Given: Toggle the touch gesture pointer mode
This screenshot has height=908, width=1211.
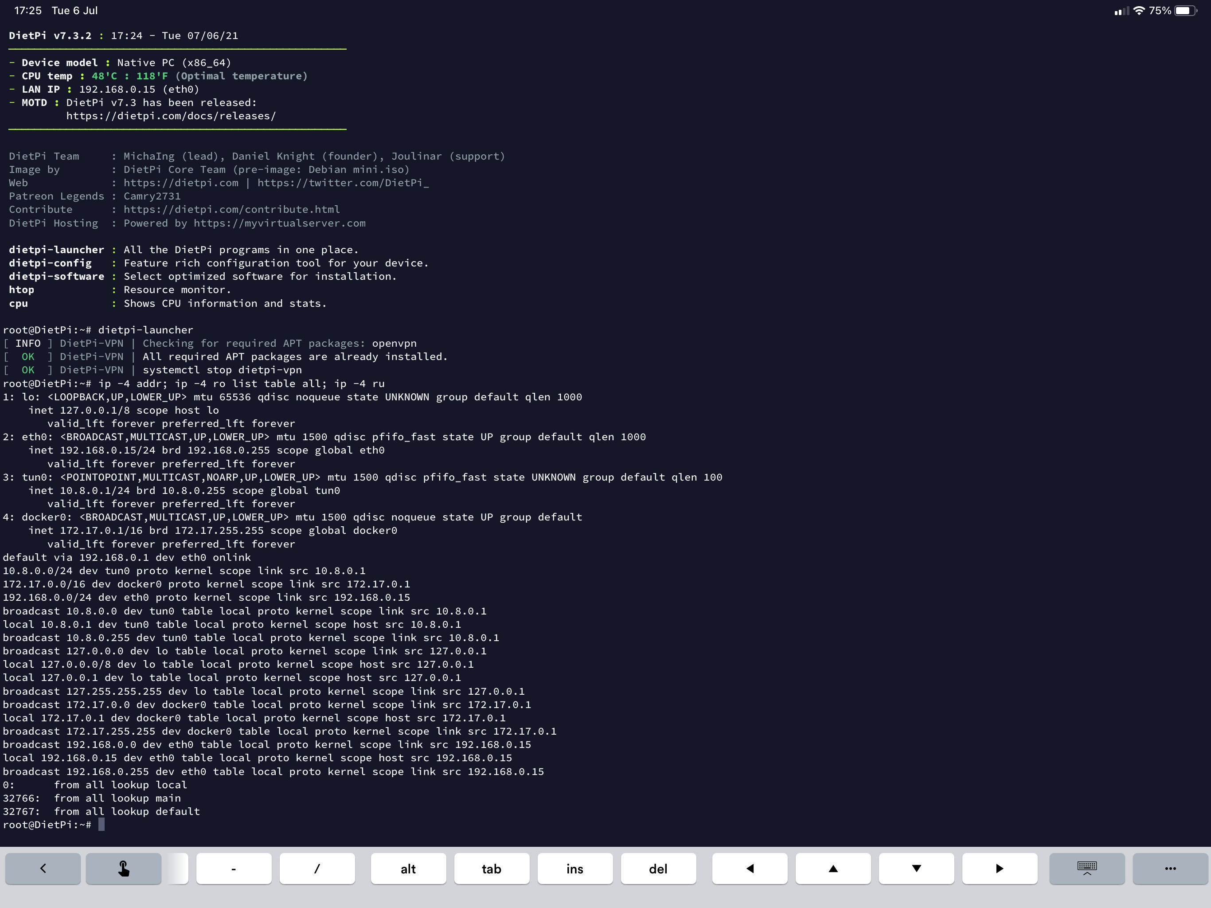Looking at the screenshot, I should click(124, 868).
